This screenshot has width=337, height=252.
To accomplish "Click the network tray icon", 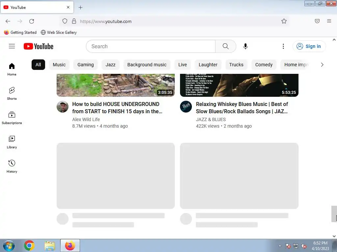I will pyautogui.click(x=296, y=246).
